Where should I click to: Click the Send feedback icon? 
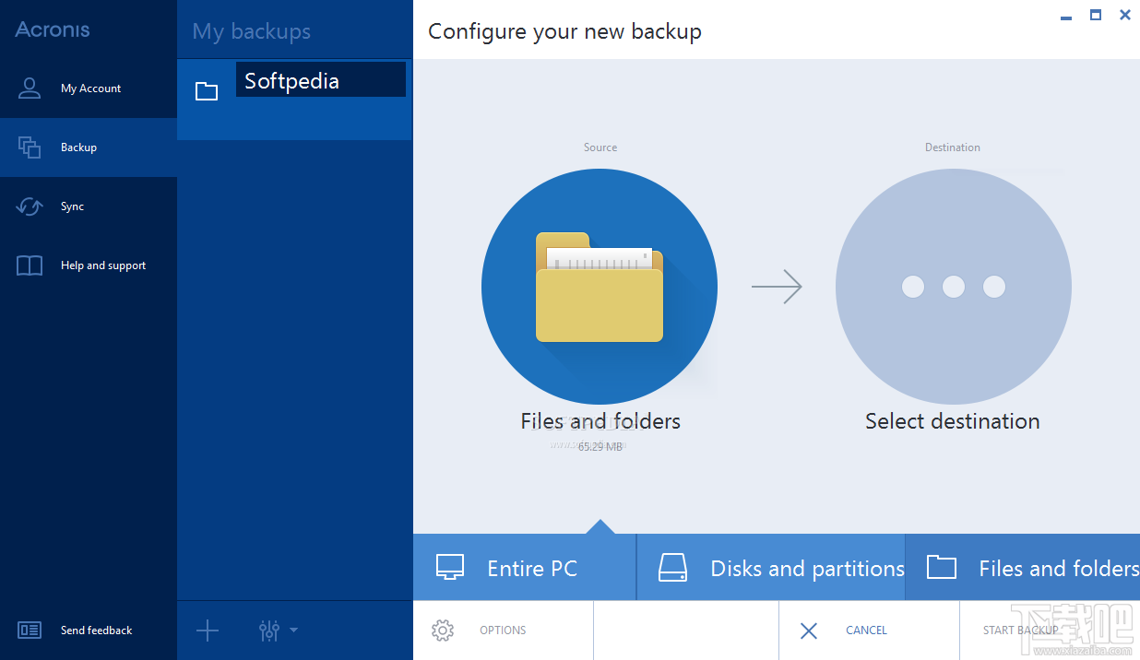point(29,630)
